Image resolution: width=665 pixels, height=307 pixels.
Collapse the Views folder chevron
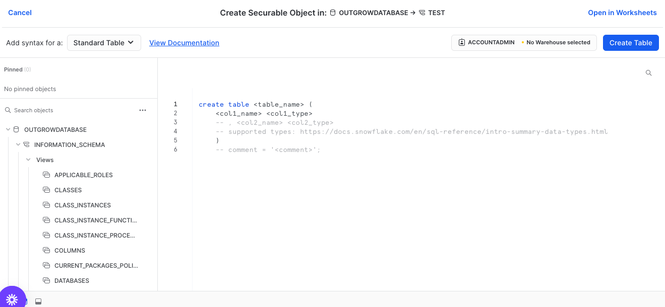pos(28,160)
